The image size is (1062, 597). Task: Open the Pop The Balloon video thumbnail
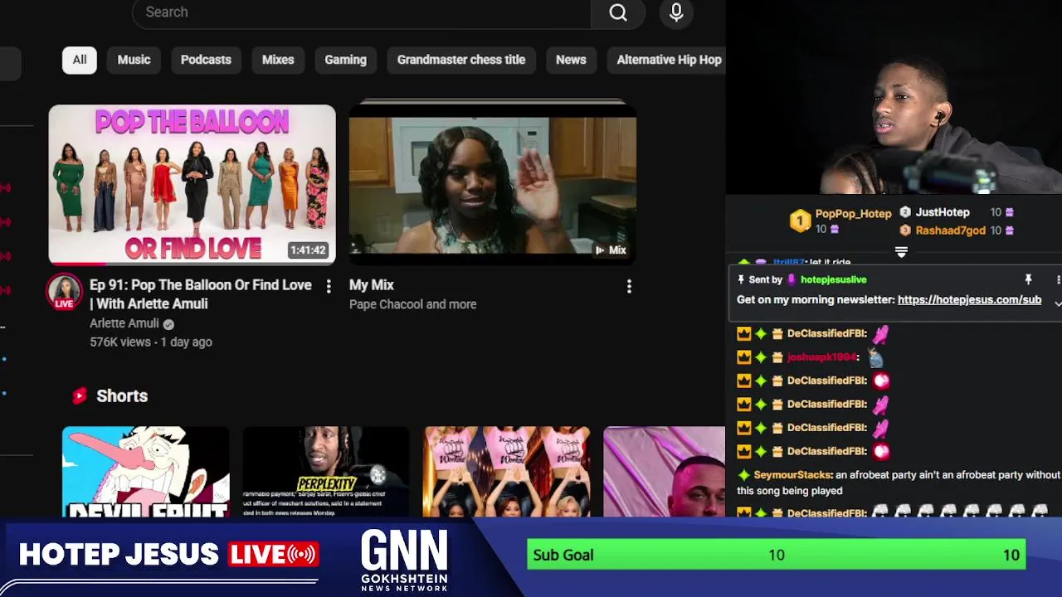coord(192,184)
